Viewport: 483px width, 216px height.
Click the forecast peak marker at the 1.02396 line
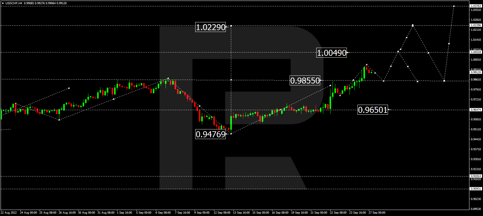point(413,25)
